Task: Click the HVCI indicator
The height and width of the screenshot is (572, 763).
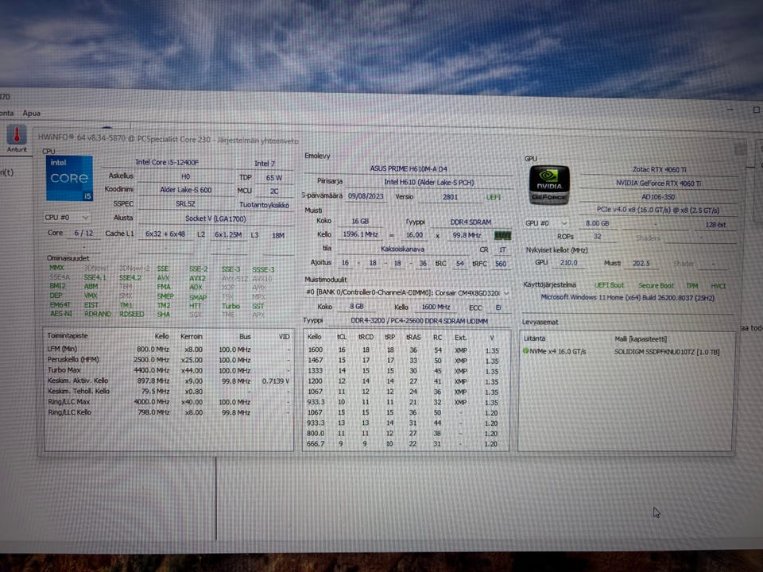Action: [718, 286]
